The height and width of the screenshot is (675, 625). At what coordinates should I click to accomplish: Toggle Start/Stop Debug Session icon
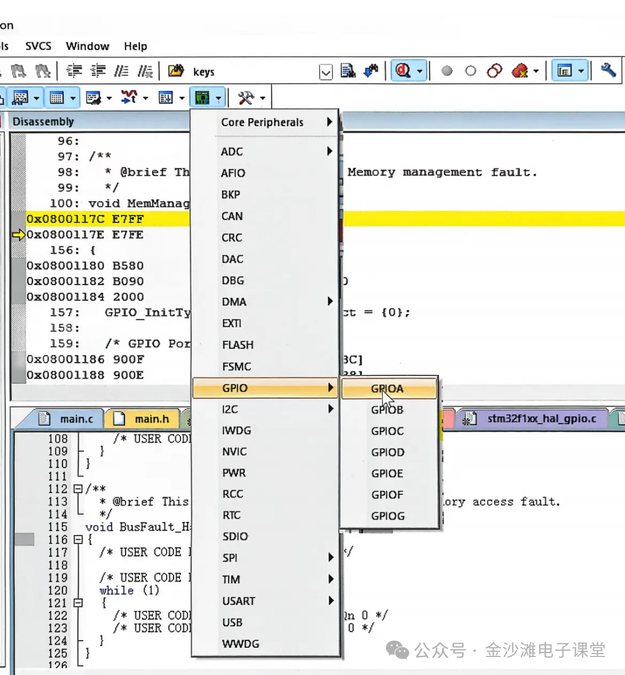[403, 71]
